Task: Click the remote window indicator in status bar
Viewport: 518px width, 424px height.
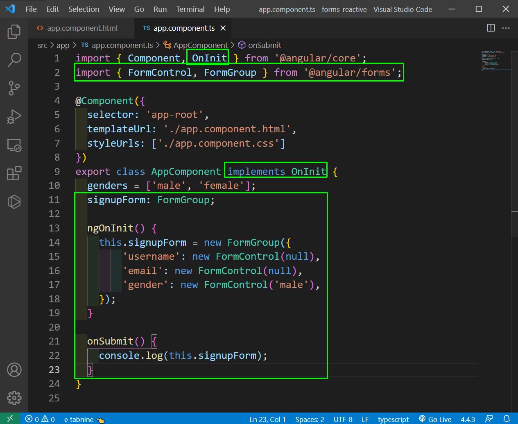Action: 10,419
